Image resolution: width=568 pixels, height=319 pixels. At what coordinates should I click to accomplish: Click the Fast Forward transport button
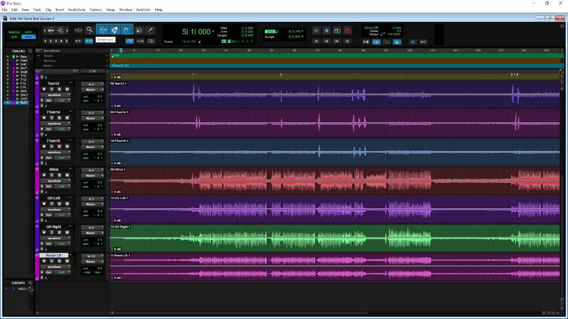337,41
